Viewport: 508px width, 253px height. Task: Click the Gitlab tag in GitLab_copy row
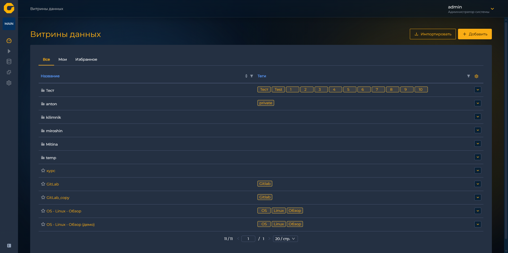click(265, 197)
